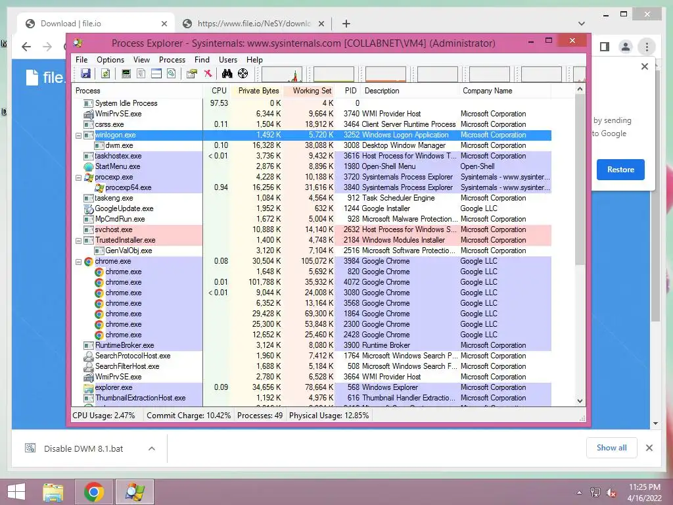Click the binoculars Find Handle icon
Viewport: 673px width, 505px height.
coord(227,74)
